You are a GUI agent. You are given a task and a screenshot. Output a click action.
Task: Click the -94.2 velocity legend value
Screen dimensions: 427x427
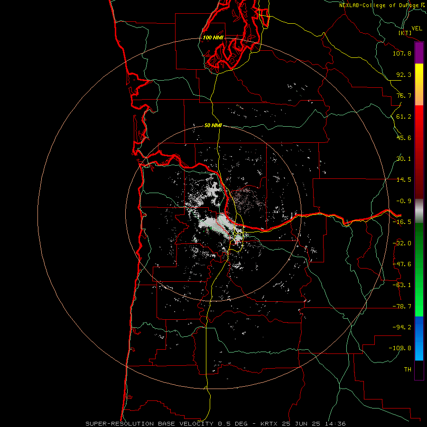402,327
